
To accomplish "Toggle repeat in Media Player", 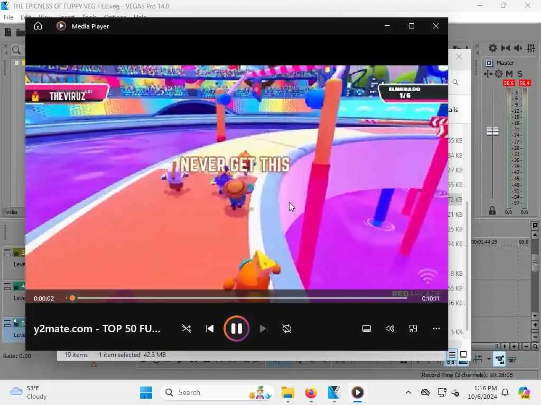I will coord(287,329).
